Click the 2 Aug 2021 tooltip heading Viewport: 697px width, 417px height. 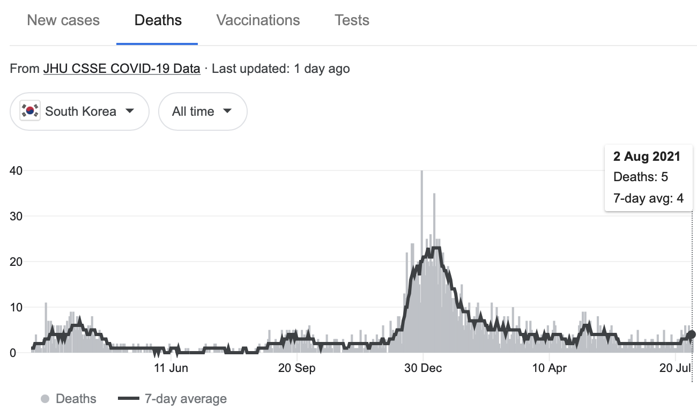647,157
